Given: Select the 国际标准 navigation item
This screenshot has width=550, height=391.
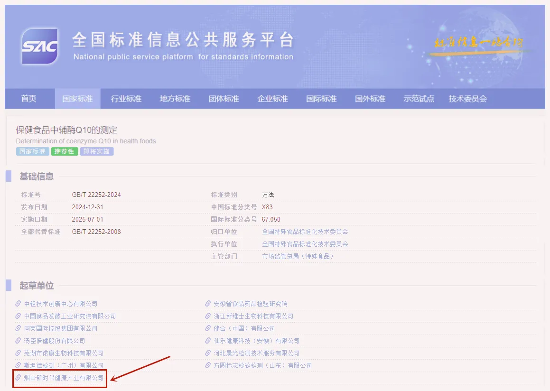Looking at the screenshot, I should point(321,99).
